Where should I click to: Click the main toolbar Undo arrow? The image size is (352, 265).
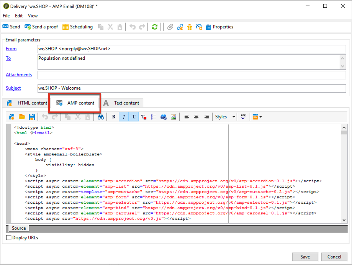133,27
